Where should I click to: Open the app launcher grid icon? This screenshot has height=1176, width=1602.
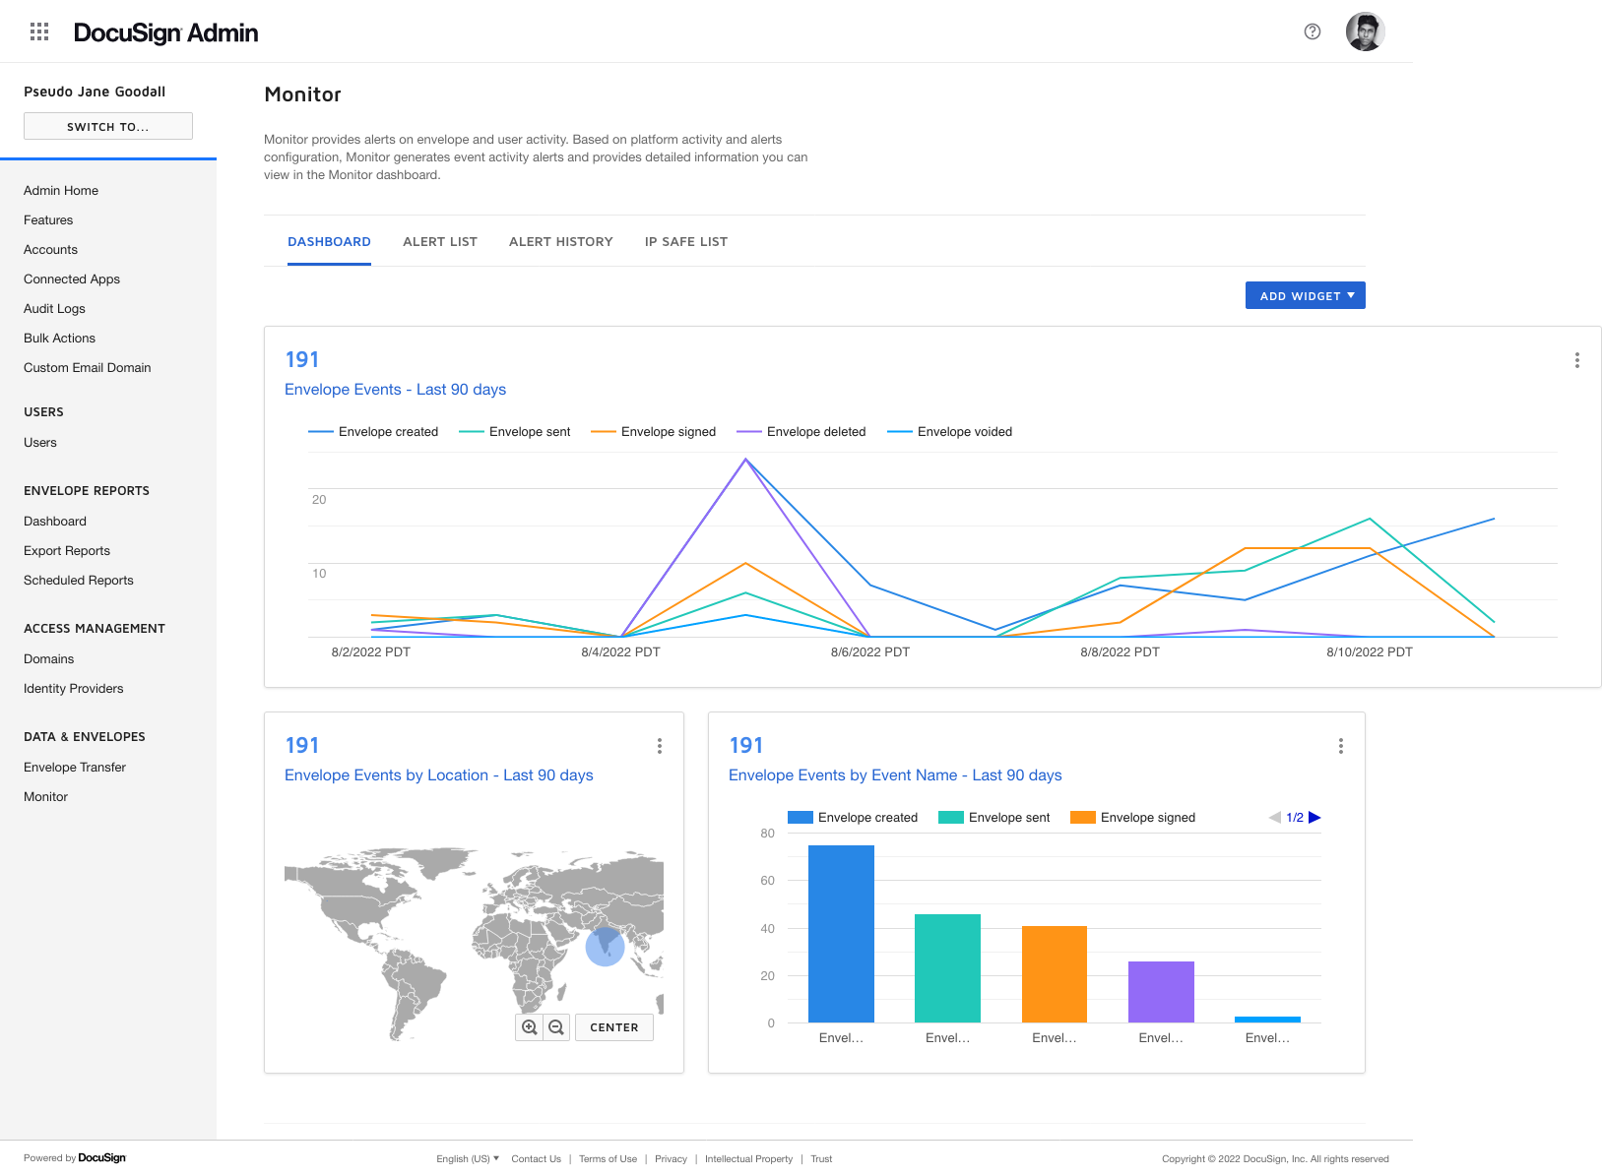point(39,31)
